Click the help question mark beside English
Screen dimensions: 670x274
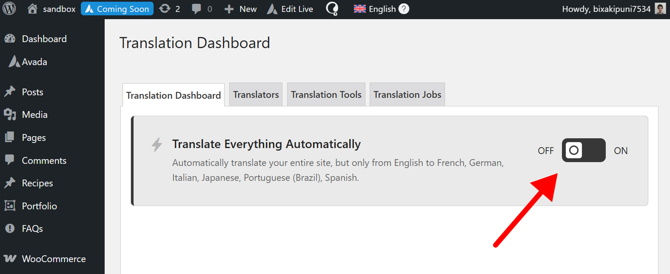(404, 9)
